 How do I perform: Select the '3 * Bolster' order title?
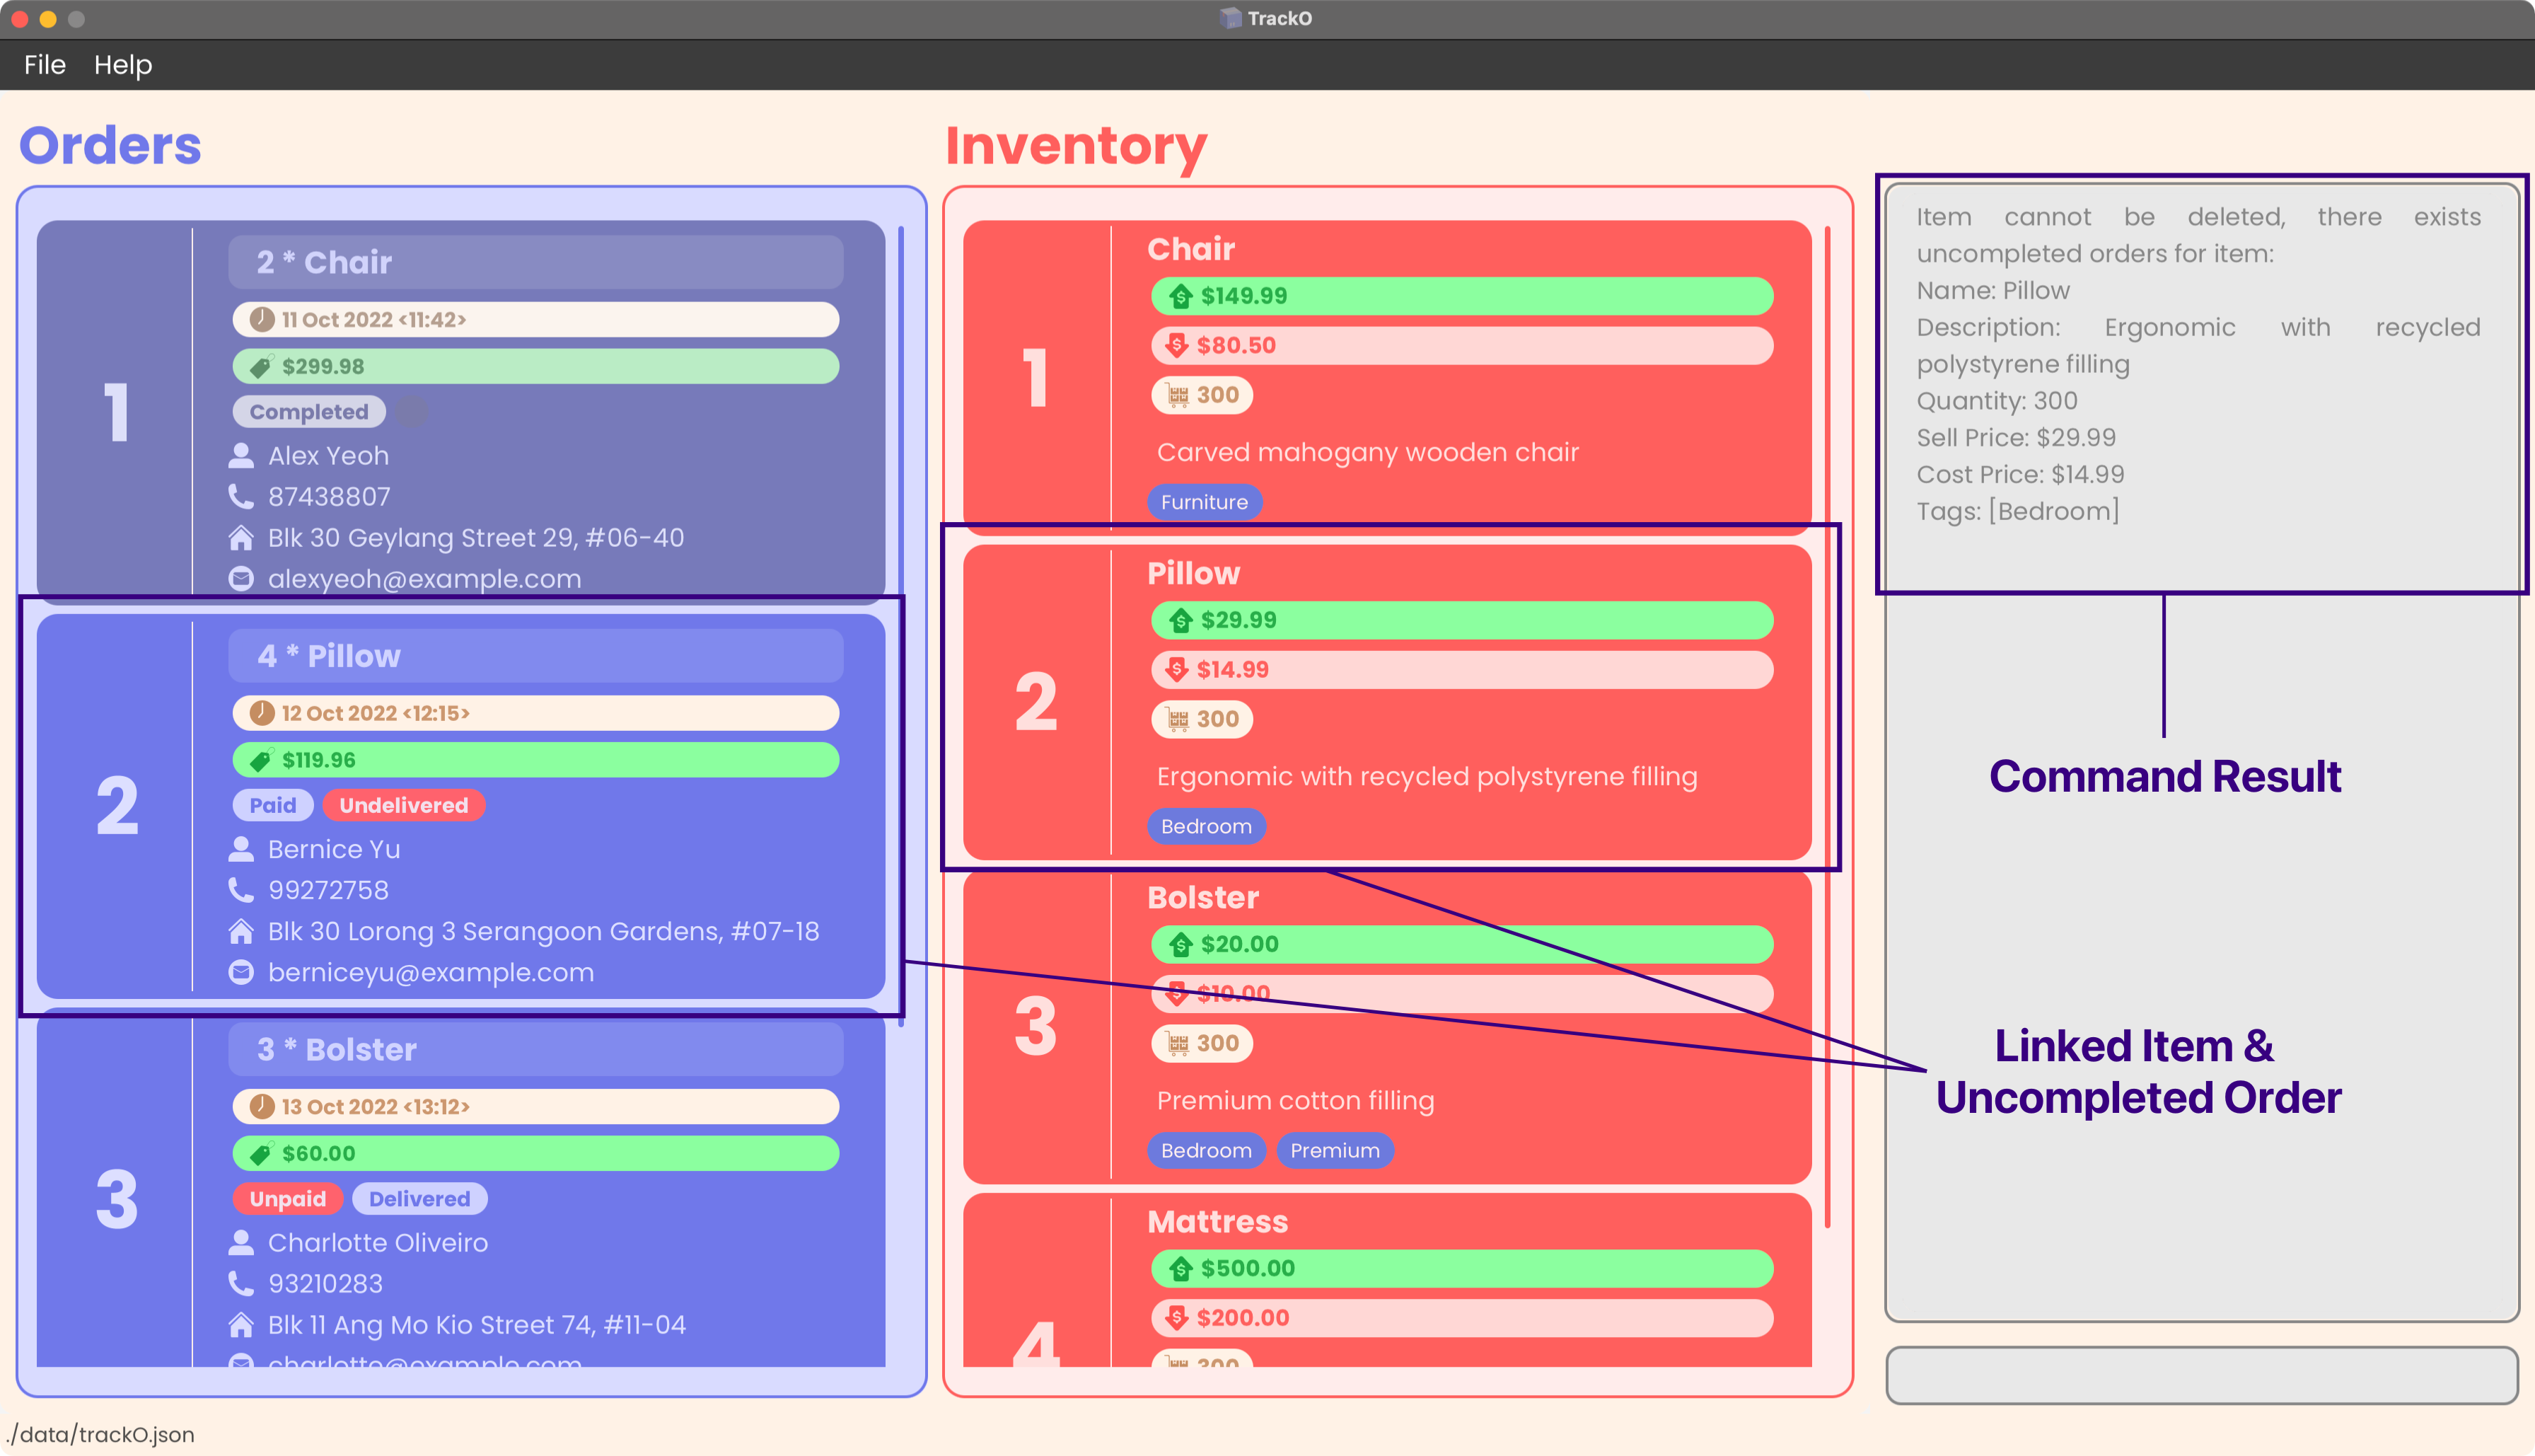(337, 1049)
